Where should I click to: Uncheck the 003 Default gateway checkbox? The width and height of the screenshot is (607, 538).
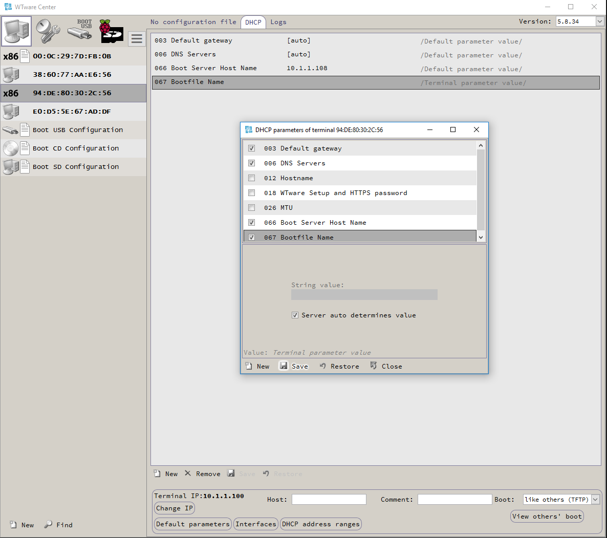[x=251, y=148]
